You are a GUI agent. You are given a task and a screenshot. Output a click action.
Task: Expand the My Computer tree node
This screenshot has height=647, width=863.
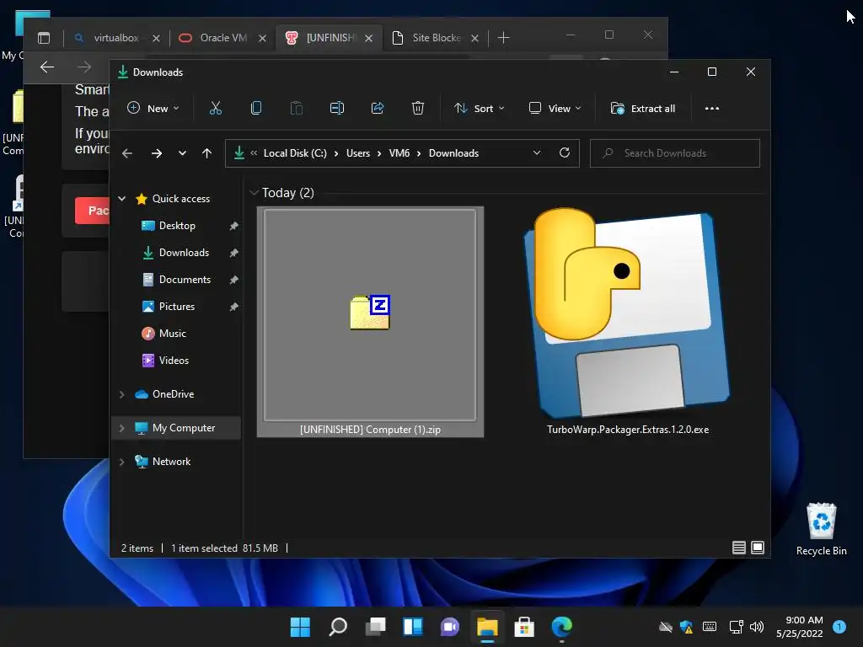click(x=122, y=428)
